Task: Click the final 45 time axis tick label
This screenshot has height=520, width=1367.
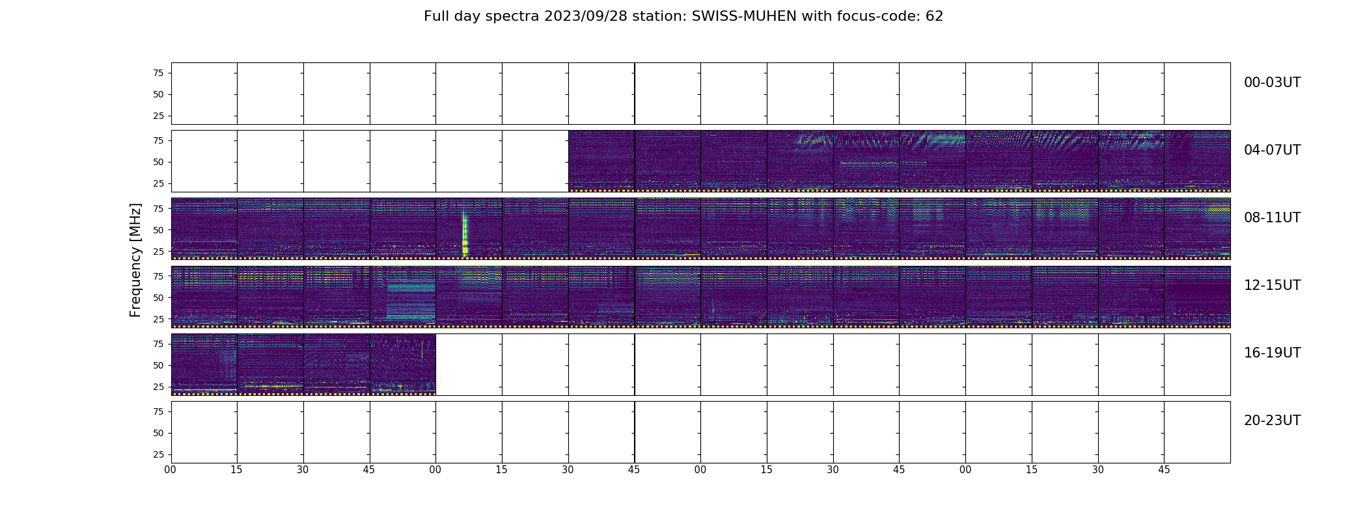Action: click(1164, 470)
